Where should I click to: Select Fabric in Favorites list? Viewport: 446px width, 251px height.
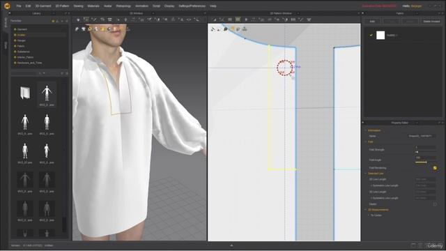point(21,46)
